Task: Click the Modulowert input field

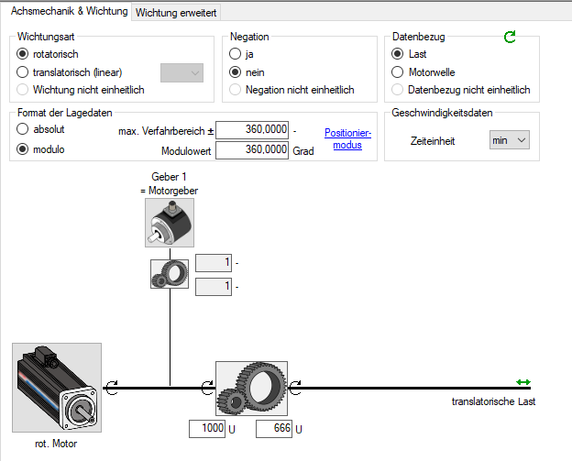Action: (252, 149)
